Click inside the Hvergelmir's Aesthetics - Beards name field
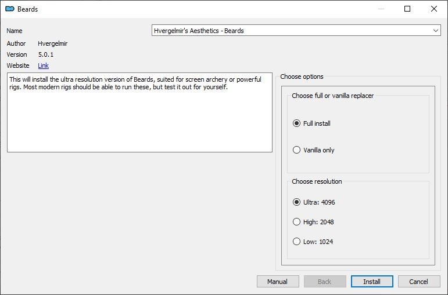This screenshot has width=448, height=295. click(296, 31)
